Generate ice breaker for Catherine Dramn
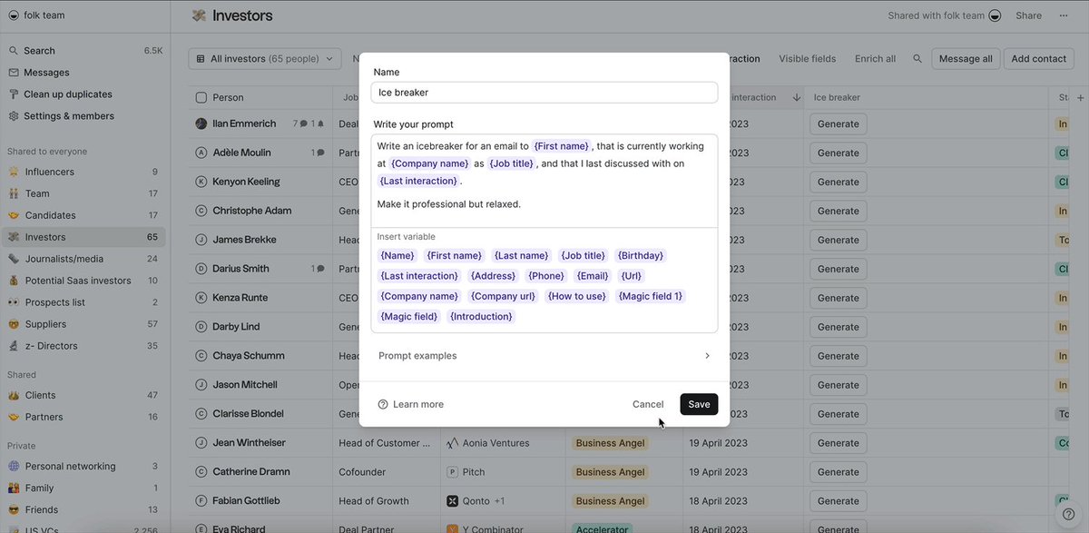Screen dimensions: 1089x533 (x=838, y=472)
